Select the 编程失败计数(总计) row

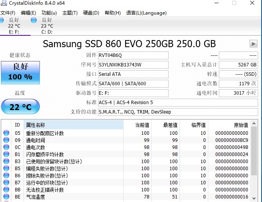(126, 168)
